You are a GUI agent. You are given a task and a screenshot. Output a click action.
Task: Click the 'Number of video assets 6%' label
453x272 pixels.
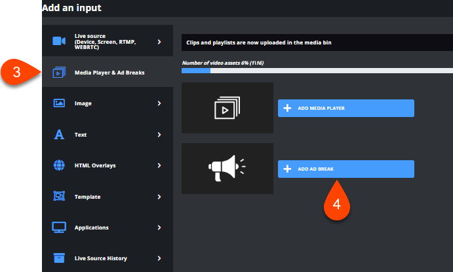(223, 63)
